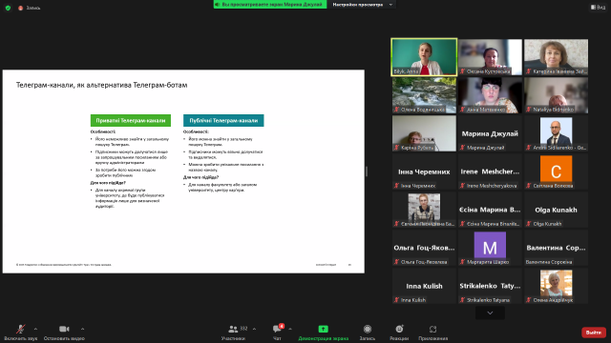This screenshot has height=343, width=611.
Task: Open the Реакции reactions menu
Action: point(399,333)
